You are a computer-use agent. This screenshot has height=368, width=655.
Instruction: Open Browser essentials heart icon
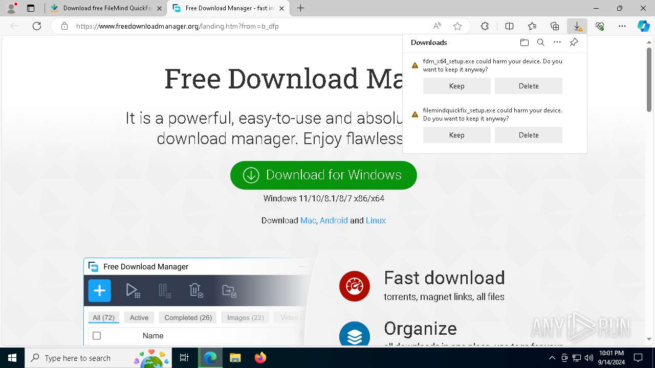coord(600,26)
